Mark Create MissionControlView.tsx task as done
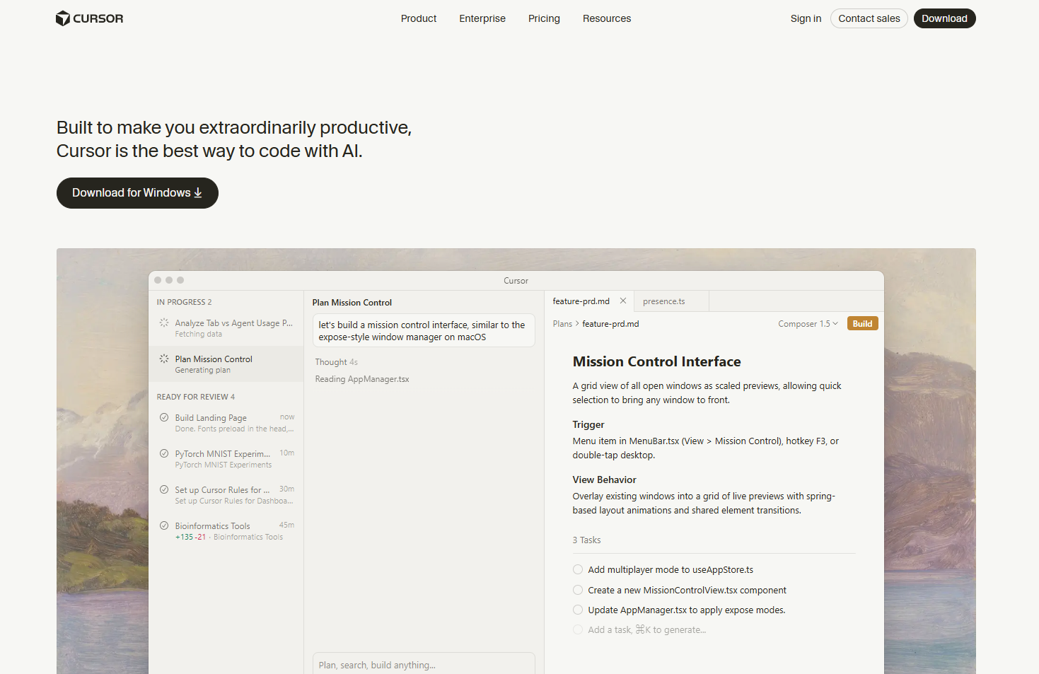1039x674 pixels. [578, 590]
